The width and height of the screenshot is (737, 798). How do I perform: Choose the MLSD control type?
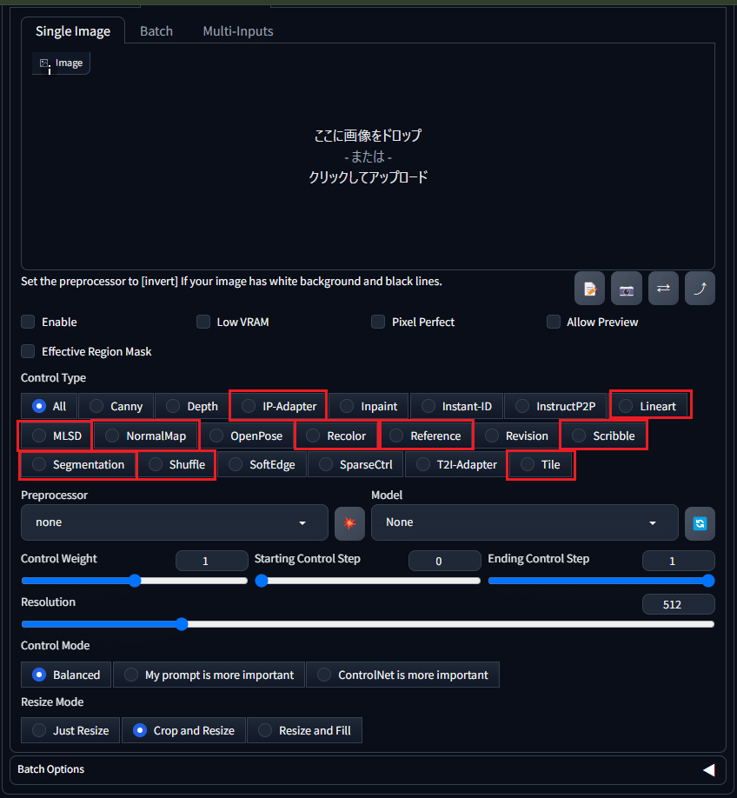pyautogui.click(x=56, y=436)
